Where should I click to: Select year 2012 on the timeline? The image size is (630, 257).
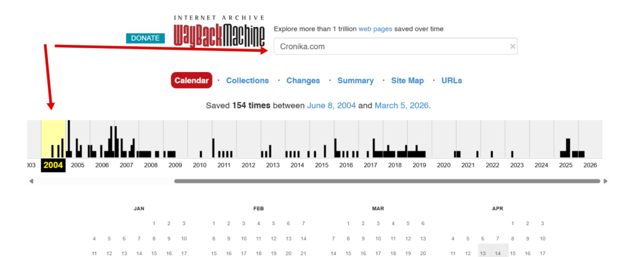pos(249,165)
